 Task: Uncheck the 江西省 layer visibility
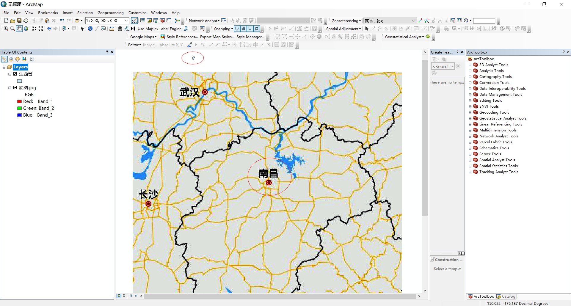click(15, 74)
